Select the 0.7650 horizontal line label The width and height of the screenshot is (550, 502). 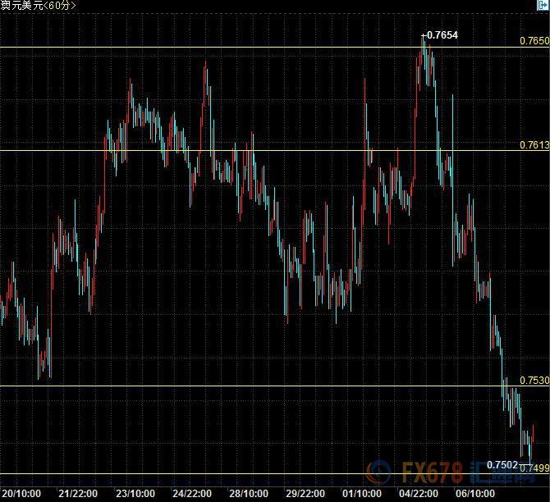tap(534, 41)
